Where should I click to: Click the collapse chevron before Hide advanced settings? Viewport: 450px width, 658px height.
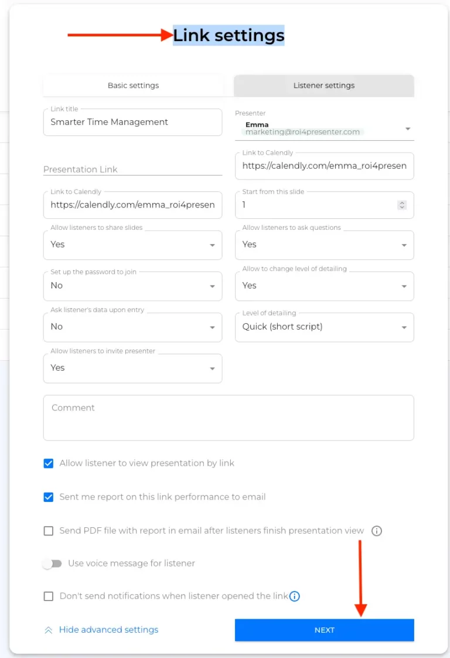click(x=47, y=629)
